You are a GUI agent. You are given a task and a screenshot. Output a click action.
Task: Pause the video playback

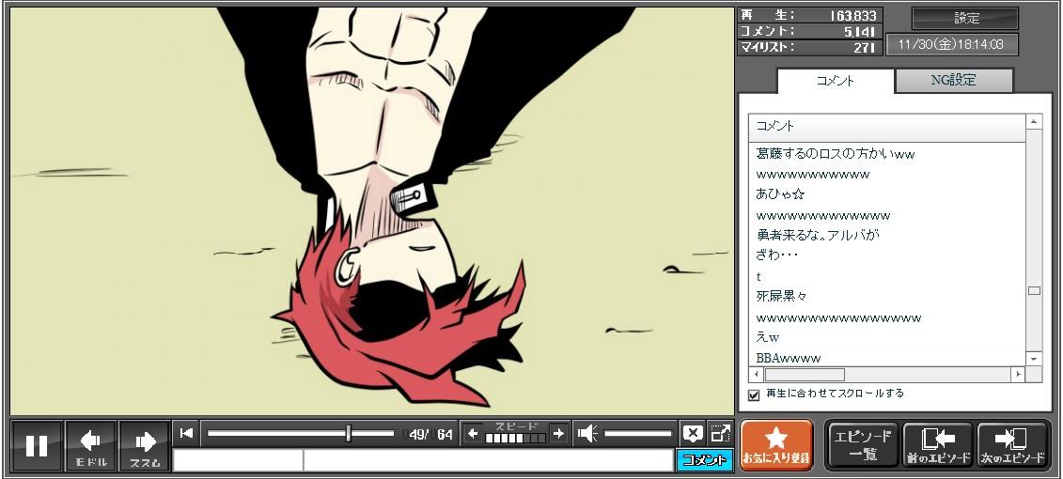37,445
